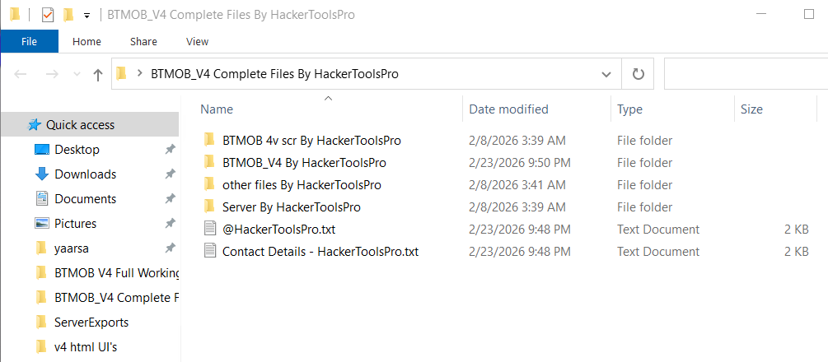This screenshot has height=362, width=828.
Task: Sort files by Name column header
Action: (217, 109)
